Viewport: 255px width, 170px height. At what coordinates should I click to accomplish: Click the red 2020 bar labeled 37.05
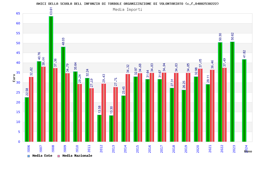pyautogui.click(x=200, y=105)
